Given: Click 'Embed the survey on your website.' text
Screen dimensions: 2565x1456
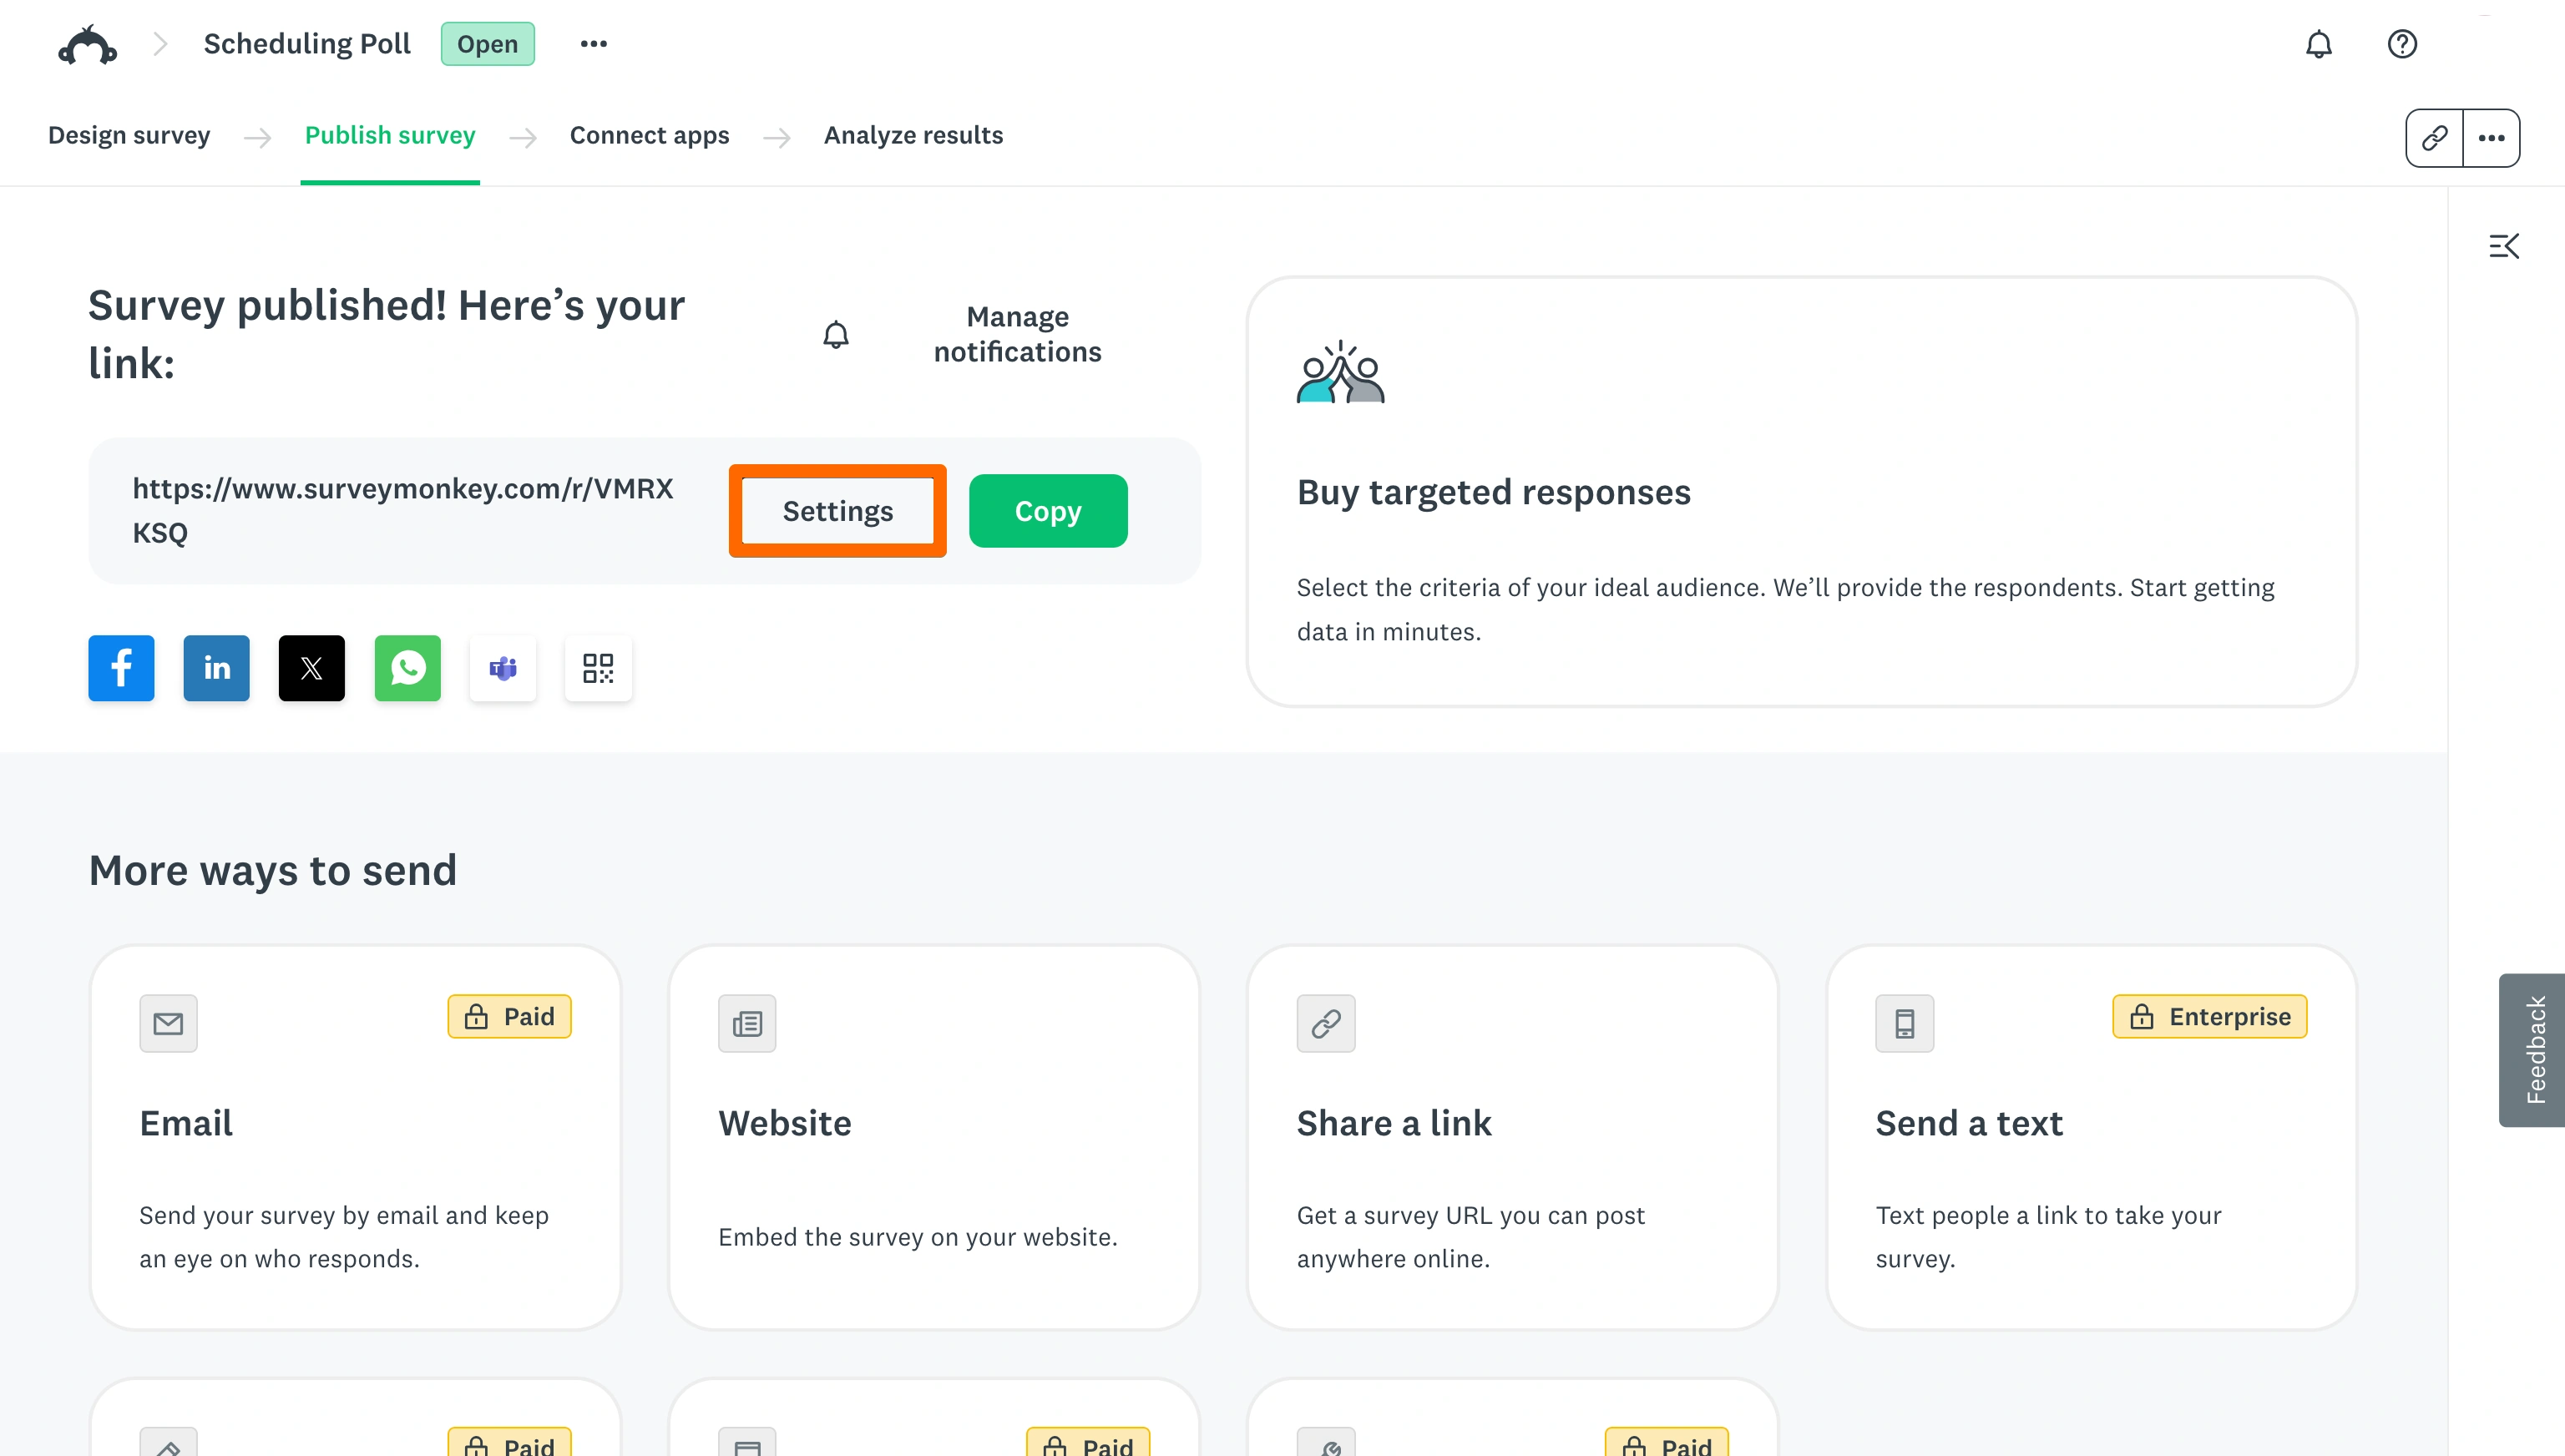Looking at the screenshot, I should pos(917,1237).
